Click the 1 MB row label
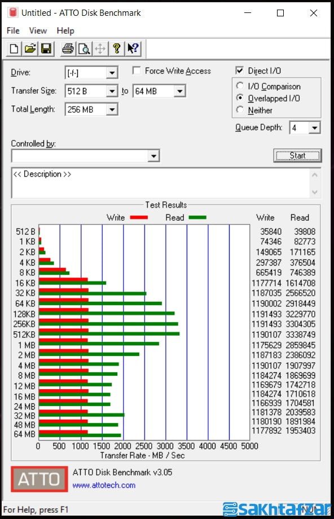Image resolution: width=334 pixels, height=519 pixels. point(27,345)
